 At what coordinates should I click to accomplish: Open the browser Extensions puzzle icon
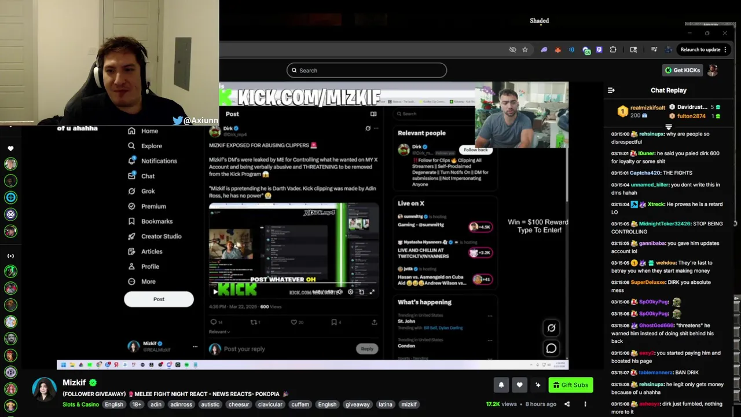pyautogui.click(x=613, y=50)
